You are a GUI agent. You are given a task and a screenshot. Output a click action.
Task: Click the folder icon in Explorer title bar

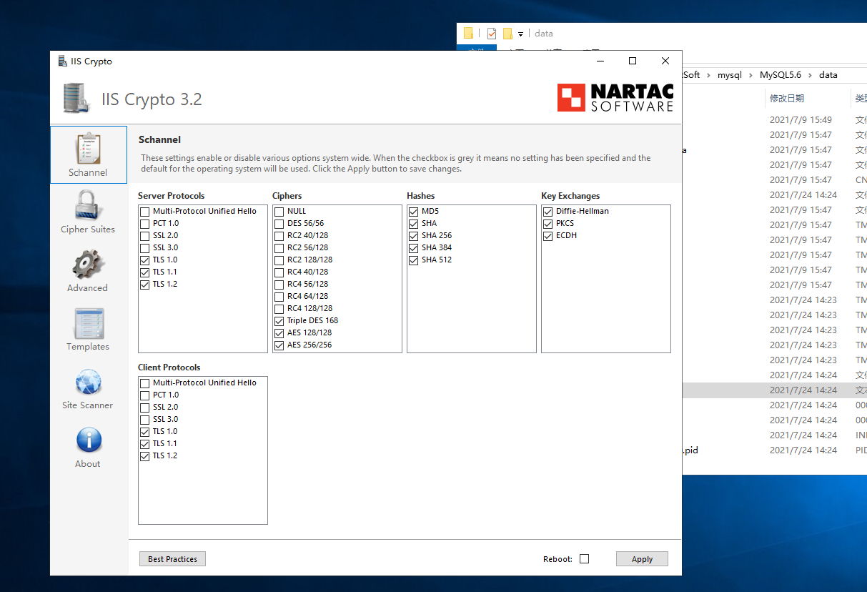469,33
